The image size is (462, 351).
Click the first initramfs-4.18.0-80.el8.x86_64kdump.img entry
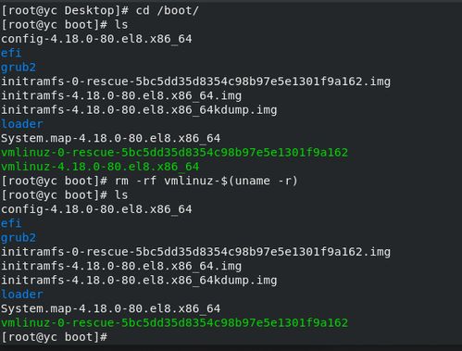coord(139,110)
